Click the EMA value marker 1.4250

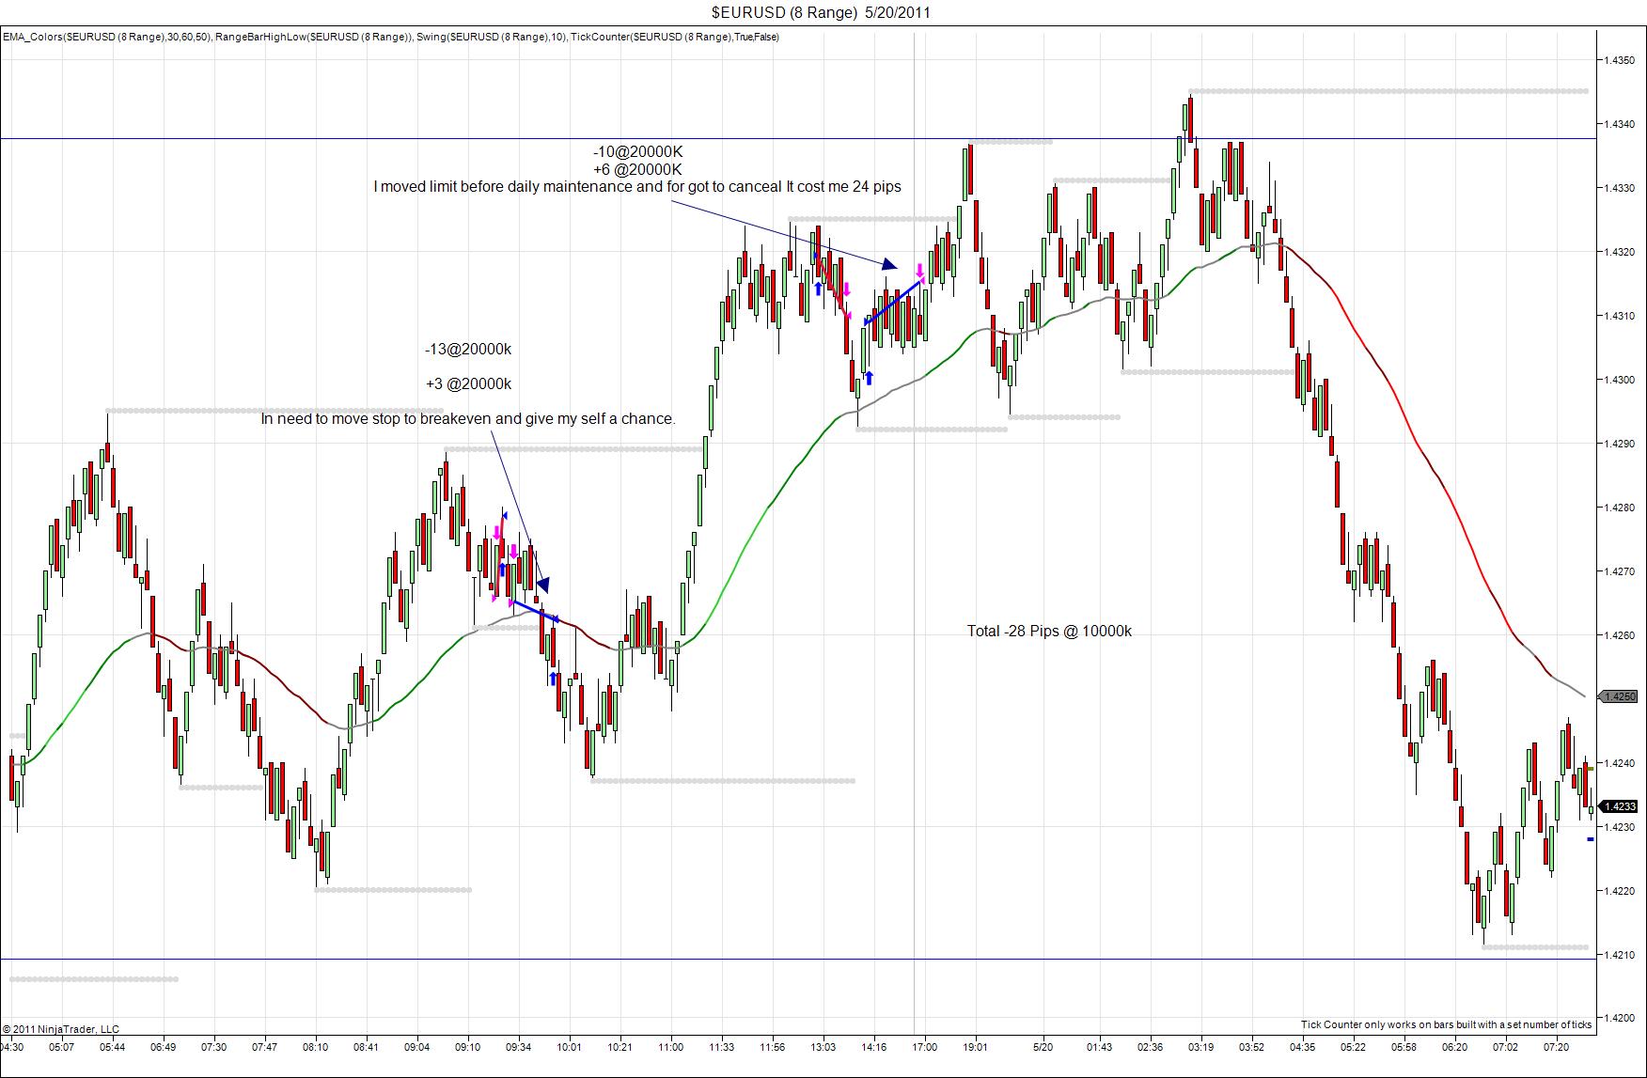tap(1619, 696)
